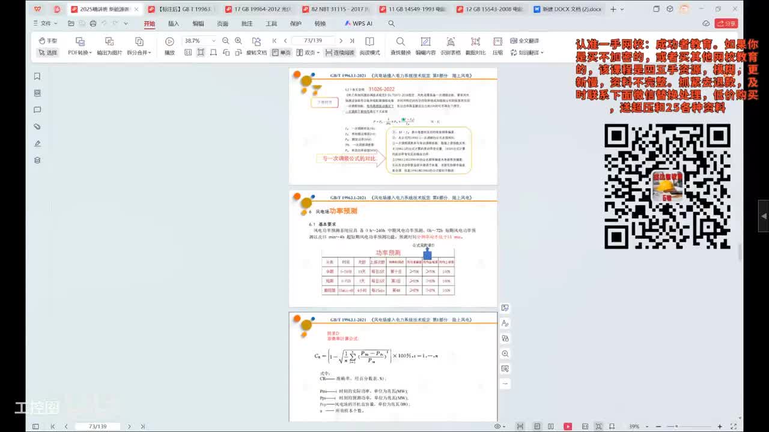Open the bookmarks panel in left sidebar
The height and width of the screenshot is (432, 769).
37,76
